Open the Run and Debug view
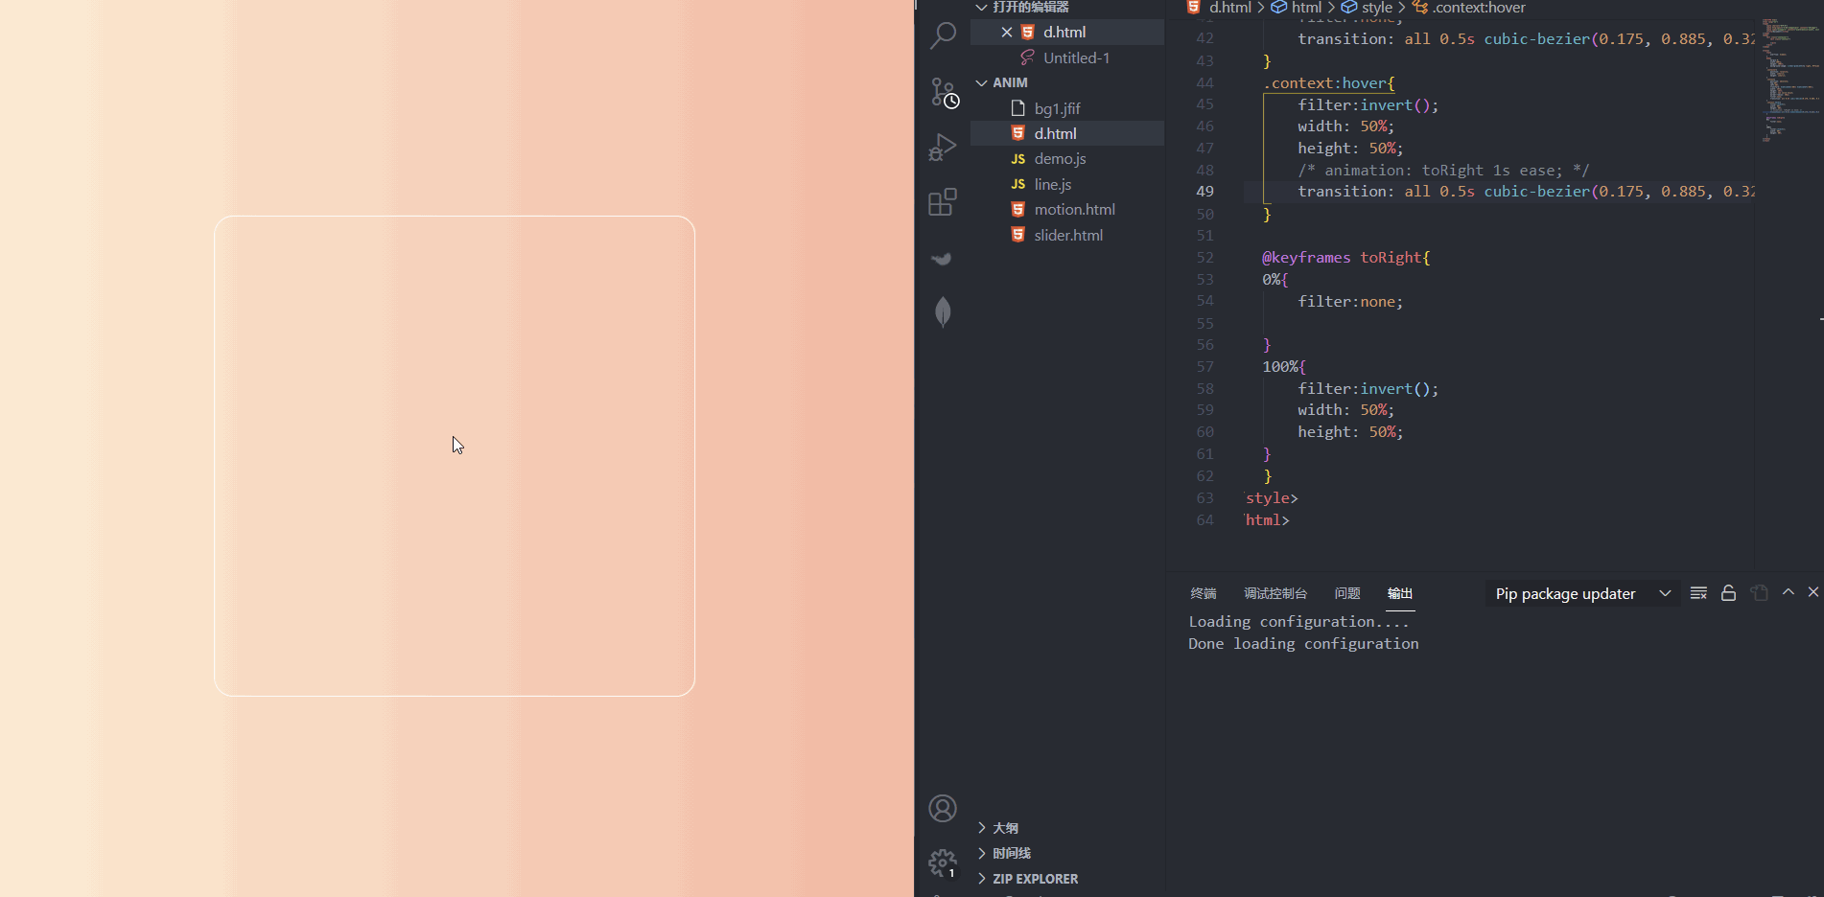 tap(943, 147)
